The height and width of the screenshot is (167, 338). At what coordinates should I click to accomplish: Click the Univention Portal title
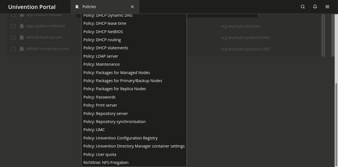(32, 7)
